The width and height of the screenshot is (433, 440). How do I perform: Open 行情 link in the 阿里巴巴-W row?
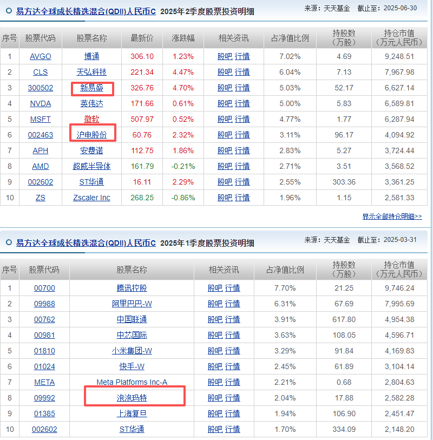coord(232,304)
